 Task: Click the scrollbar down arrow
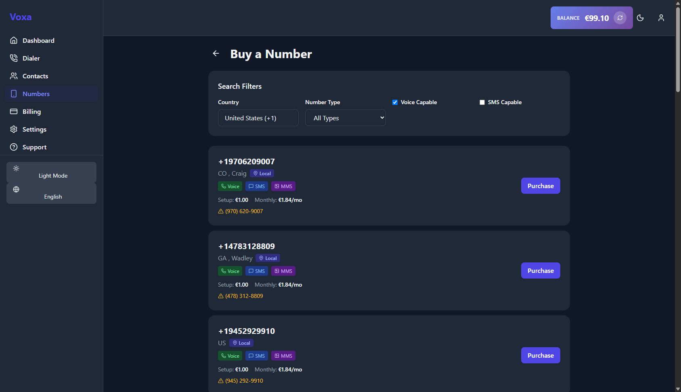click(x=678, y=389)
